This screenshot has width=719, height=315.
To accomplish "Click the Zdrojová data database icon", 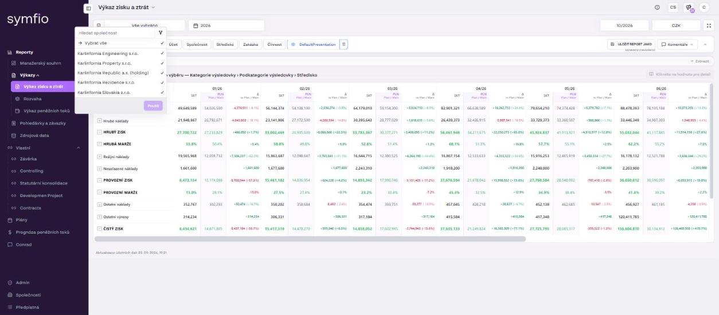I will [14, 136].
